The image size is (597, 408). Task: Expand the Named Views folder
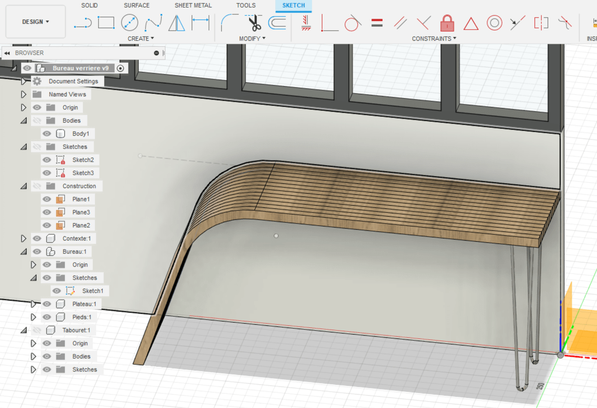click(23, 94)
